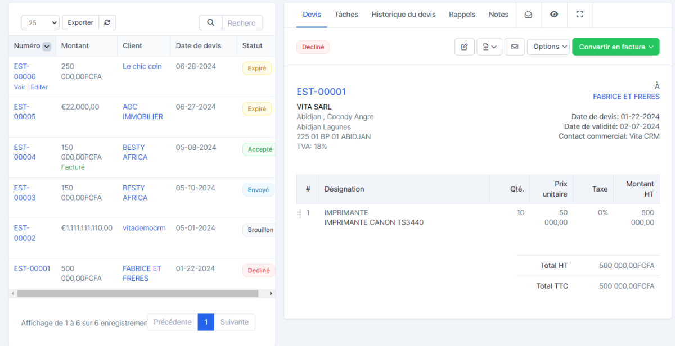Click the refresh table icon
Viewport: 675px width, 346px height.
[x=107, y=22]
